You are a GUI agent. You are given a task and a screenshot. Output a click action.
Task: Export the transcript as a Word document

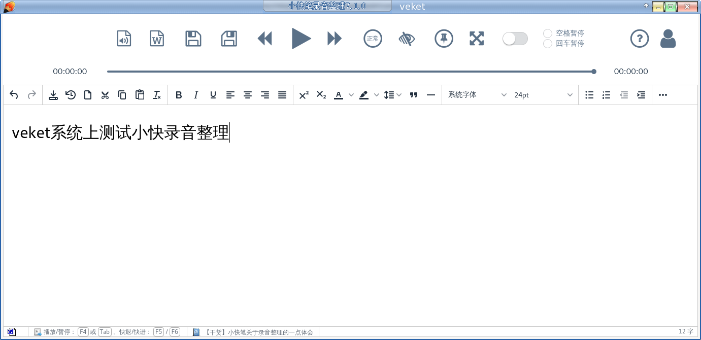156,38
